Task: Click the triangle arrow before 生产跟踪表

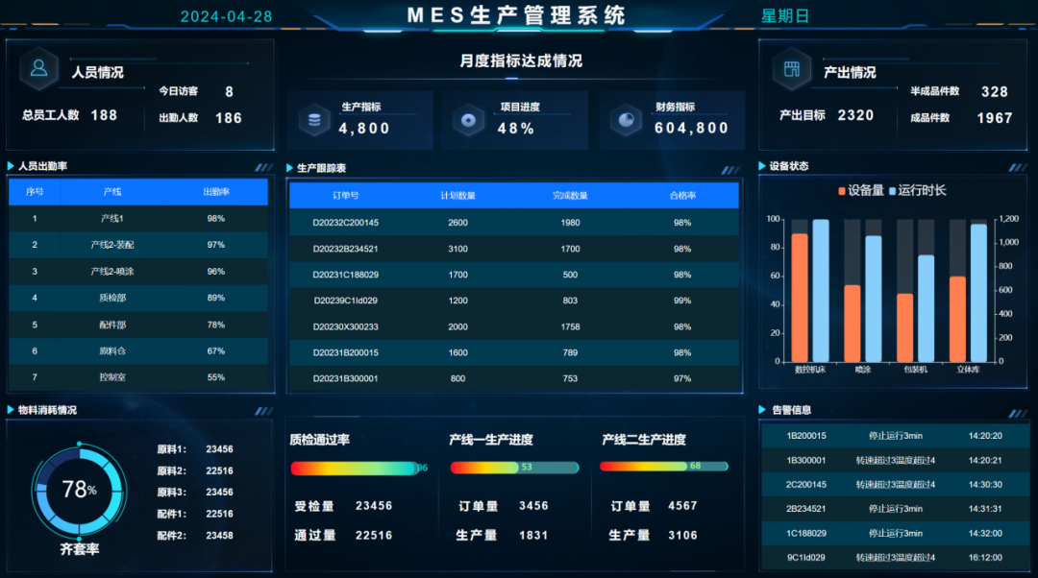Action: click(290, 169)
